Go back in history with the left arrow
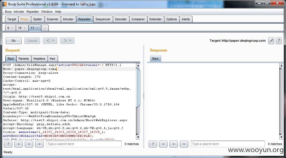Image resolution: width=286 pixels, height=158 pixels. pyautogui.click(x=48, y=41)
